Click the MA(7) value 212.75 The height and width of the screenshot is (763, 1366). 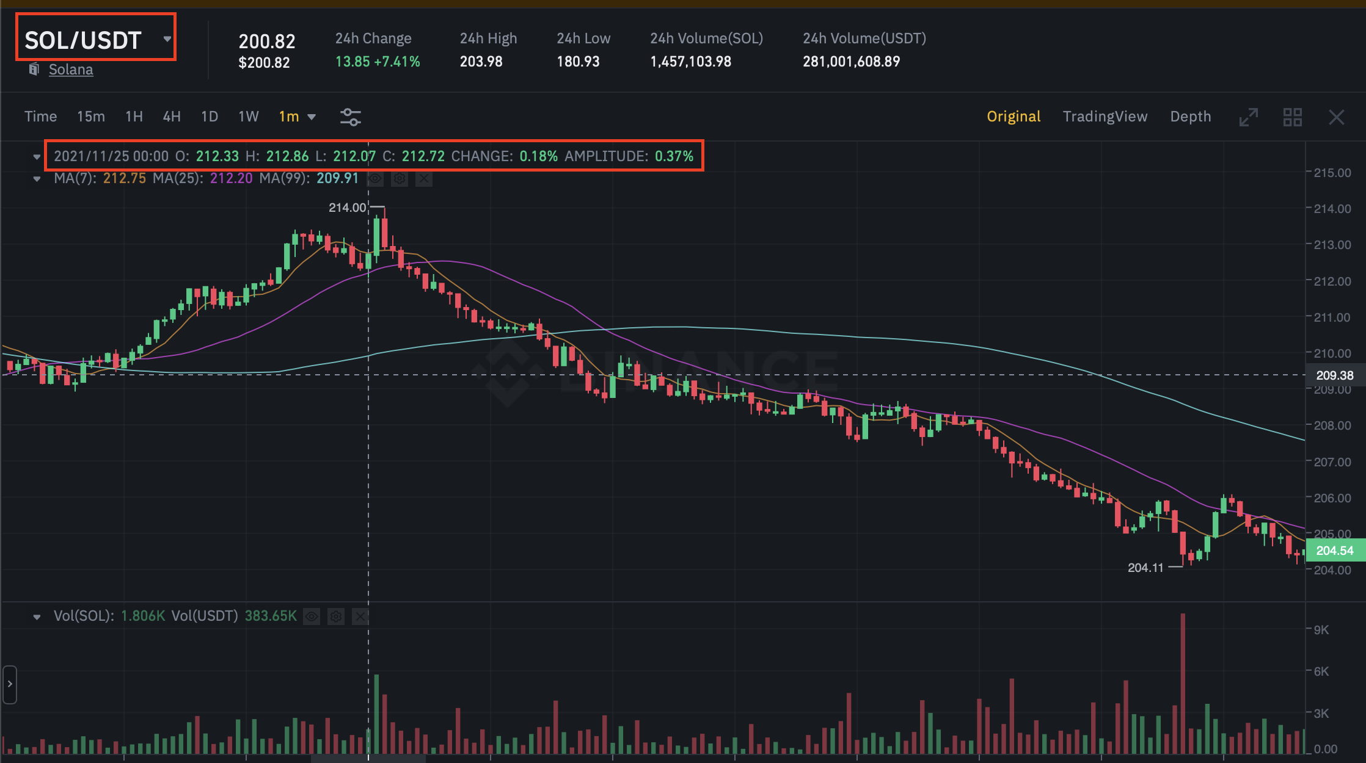[125, 178]
